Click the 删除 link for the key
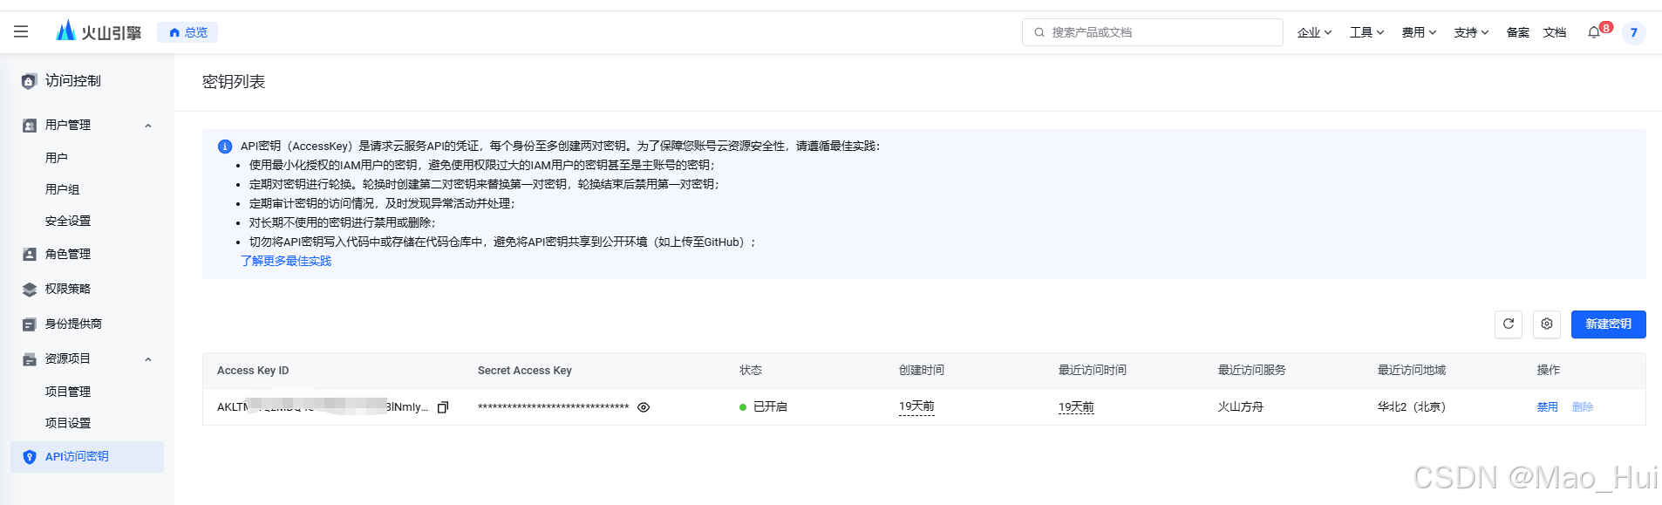Image resolution: width=1662 pixels, height=505 pixels. click(x=1583, y=406)
